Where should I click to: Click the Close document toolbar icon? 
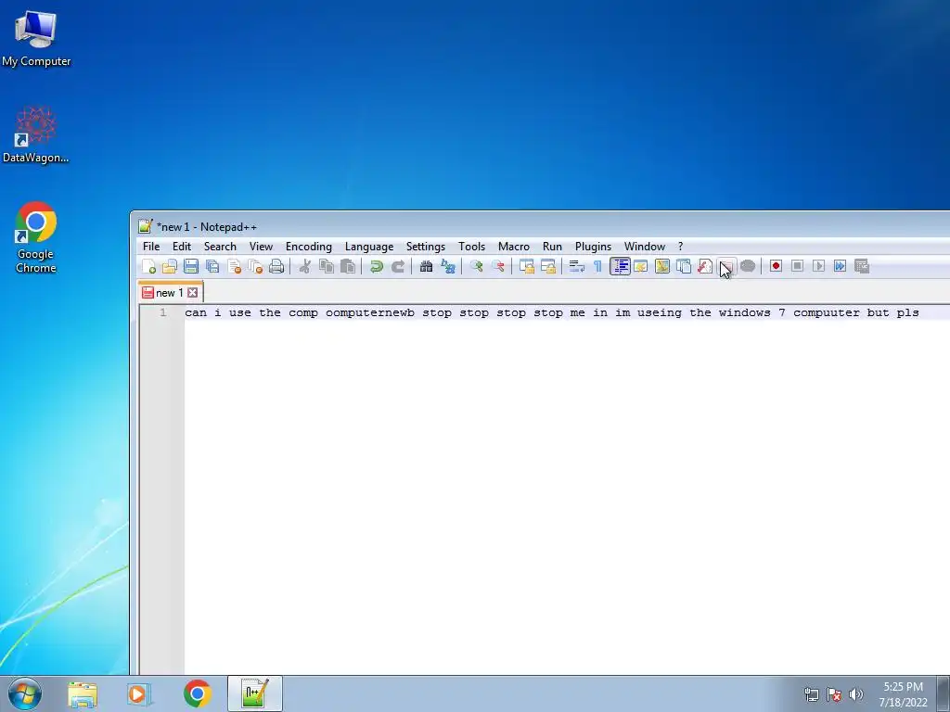click(x=234, y=266)
